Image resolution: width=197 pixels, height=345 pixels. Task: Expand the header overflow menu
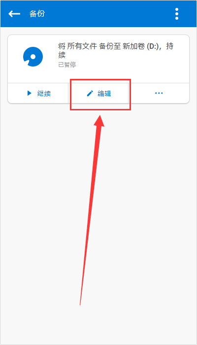tap(177, 14)
